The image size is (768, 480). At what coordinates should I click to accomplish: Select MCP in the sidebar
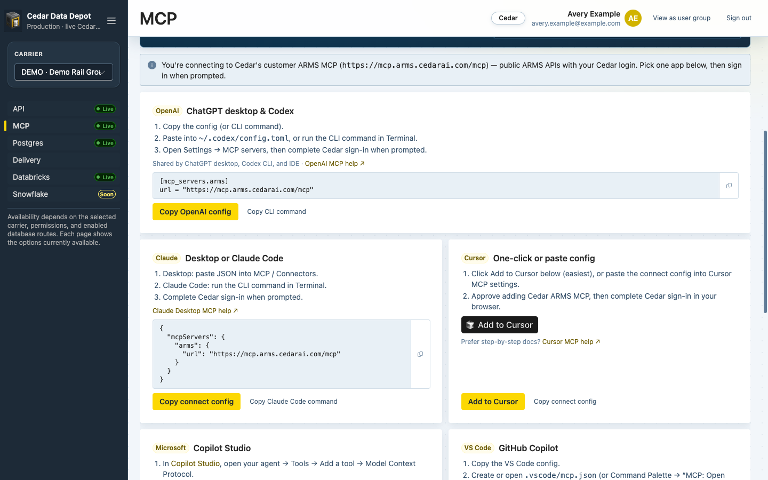(x=63, y=126)
